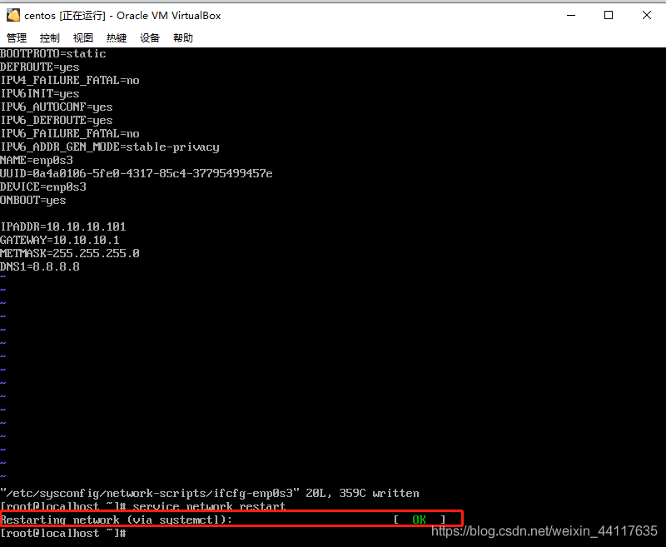Image resolution: width=666 pixels, height=547 pixels.
Task: Click the ONBOOT=yes line
Action: 33,200
